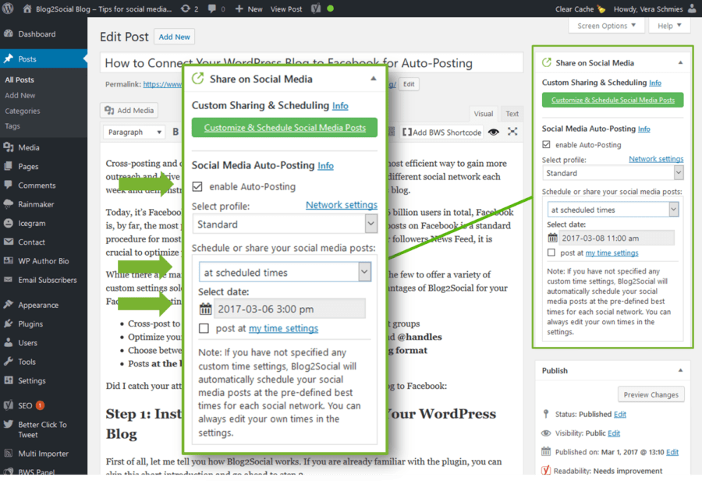
Task: Collapse the Publish meta box
Action: click(x=680, y=370)
